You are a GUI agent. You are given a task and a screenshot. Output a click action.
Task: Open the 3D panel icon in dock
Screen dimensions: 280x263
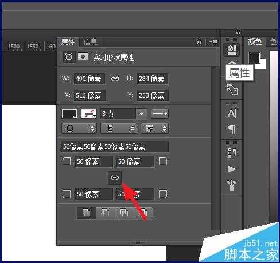[x=232, y=50]
